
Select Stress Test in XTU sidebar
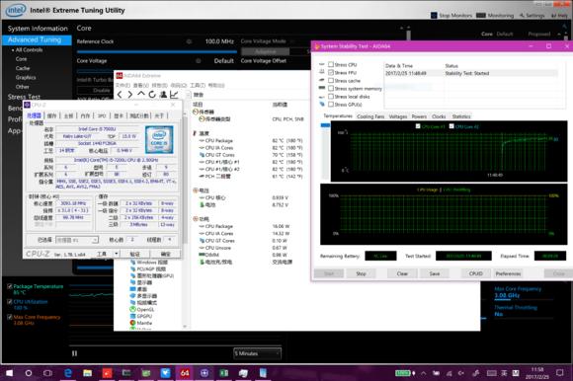tap(24, 97)
